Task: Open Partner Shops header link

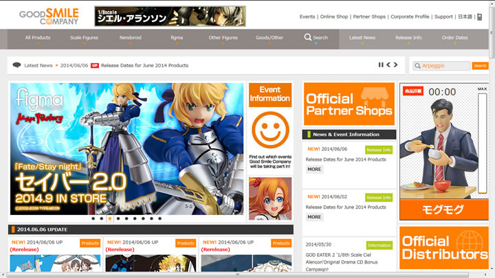Action: pos(369,16)
